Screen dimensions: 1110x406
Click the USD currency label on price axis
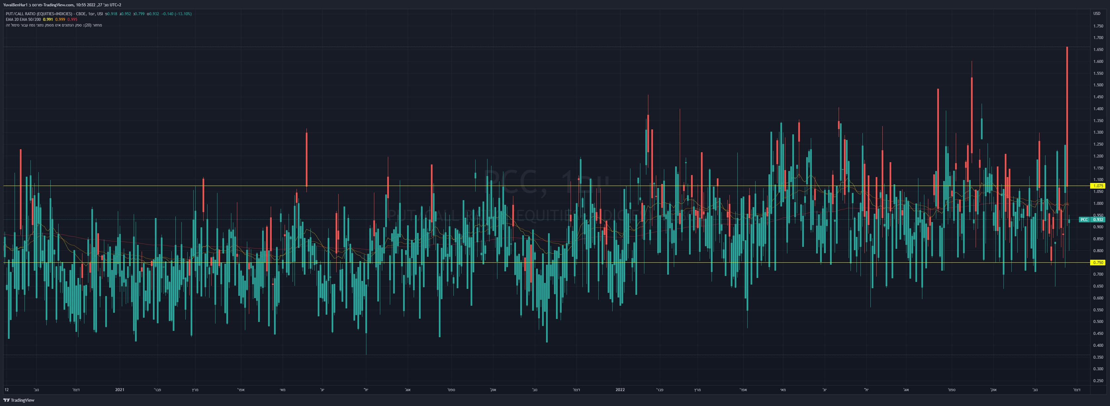tap(1097, 13)
